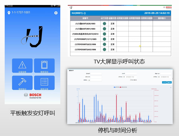
Task: Toggle the blue series in the chart legend
Action: [116, 87]
